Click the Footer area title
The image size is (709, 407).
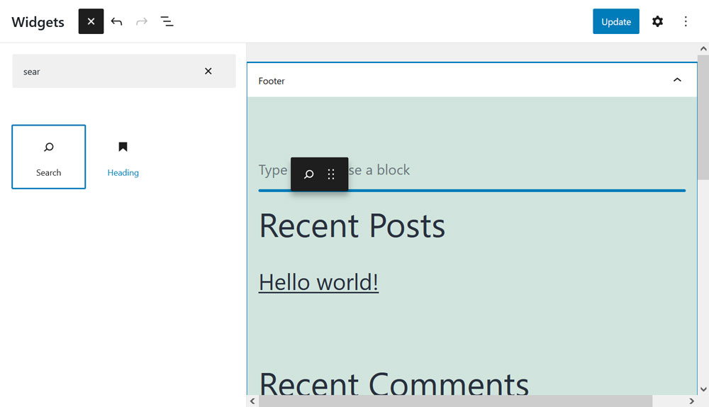272,81
